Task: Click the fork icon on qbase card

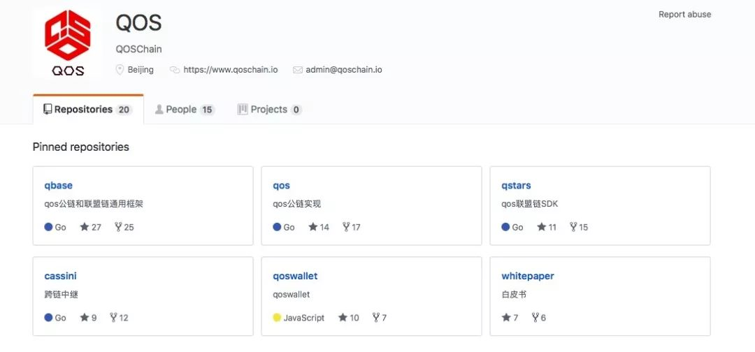Action: [118, 226]
